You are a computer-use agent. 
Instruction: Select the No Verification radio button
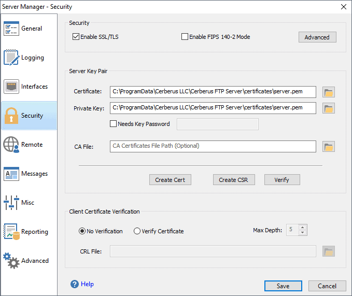[82, 231]
